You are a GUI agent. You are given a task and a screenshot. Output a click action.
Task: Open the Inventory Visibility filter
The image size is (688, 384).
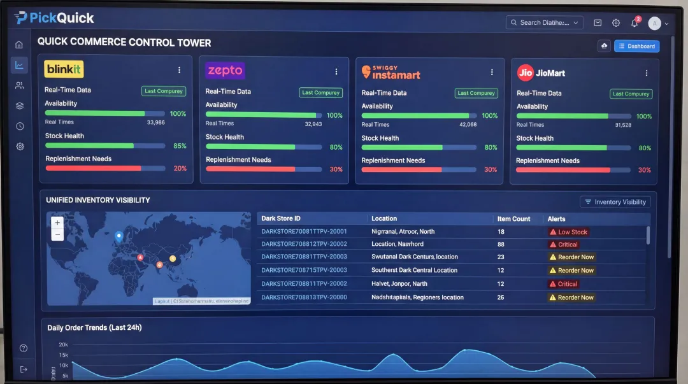(615, 201)
